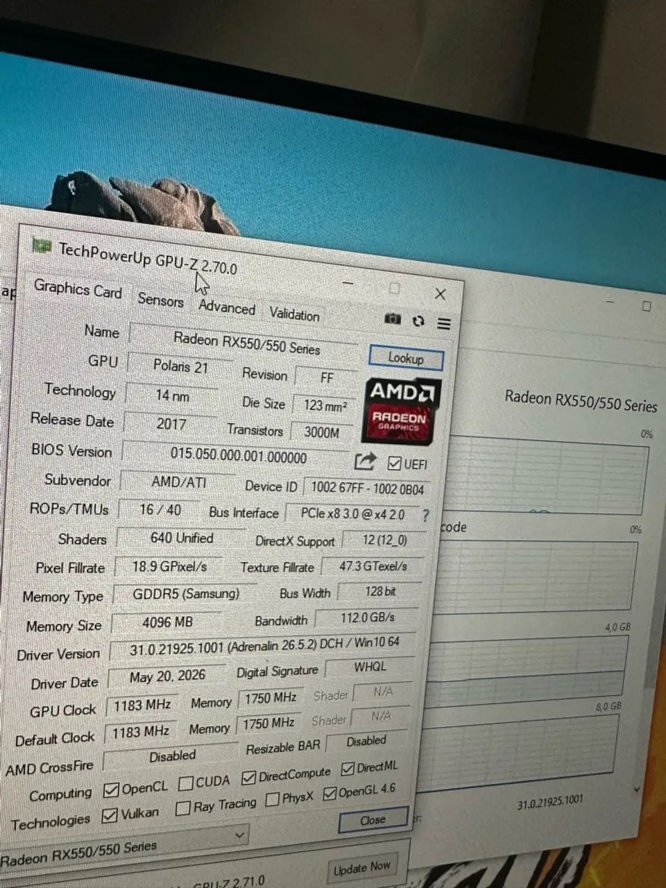Toggle the UEFI checkbox
The width and height of the screenshot is (666, 888).
[395, 463]
